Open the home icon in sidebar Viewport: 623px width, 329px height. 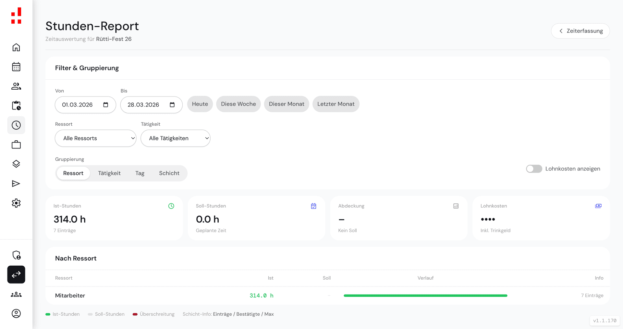[16, 47]
